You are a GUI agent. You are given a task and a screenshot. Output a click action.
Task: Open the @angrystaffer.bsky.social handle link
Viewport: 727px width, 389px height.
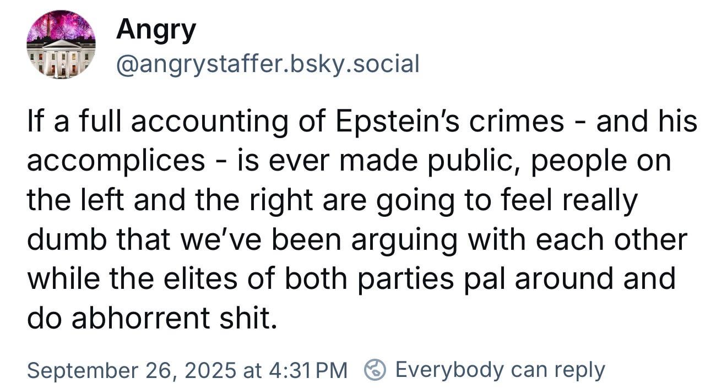tap(268, 64)
